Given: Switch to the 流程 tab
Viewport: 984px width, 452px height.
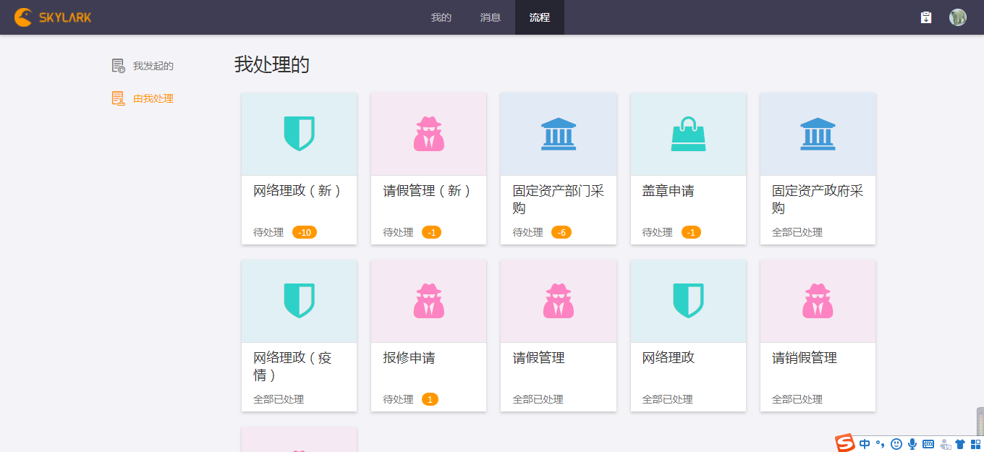Looking at the screenshot, I should pos(540,17).
